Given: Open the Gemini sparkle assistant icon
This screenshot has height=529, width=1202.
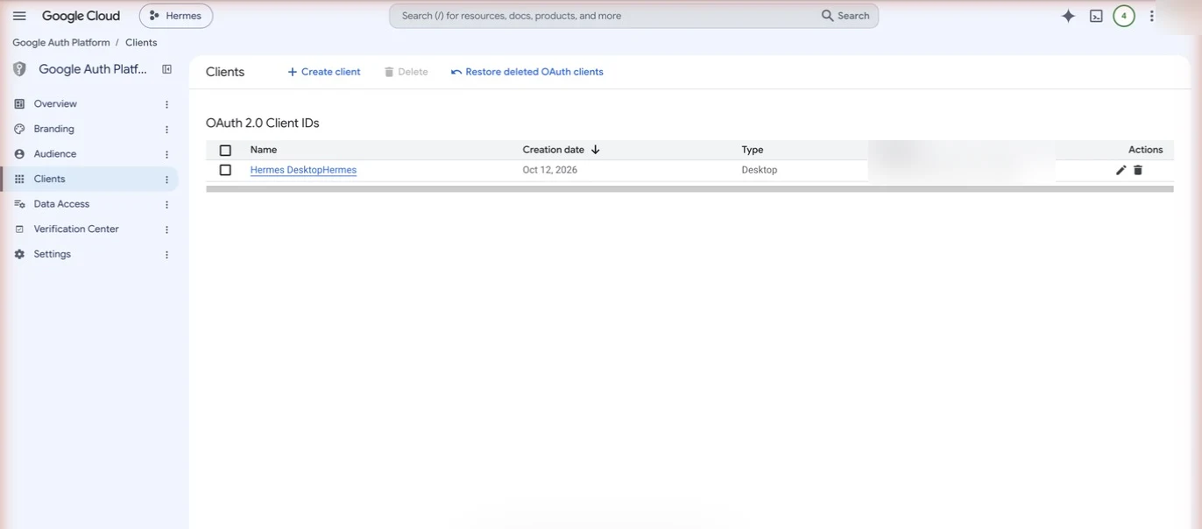Looking at the screenshot, I should 1068,16.
